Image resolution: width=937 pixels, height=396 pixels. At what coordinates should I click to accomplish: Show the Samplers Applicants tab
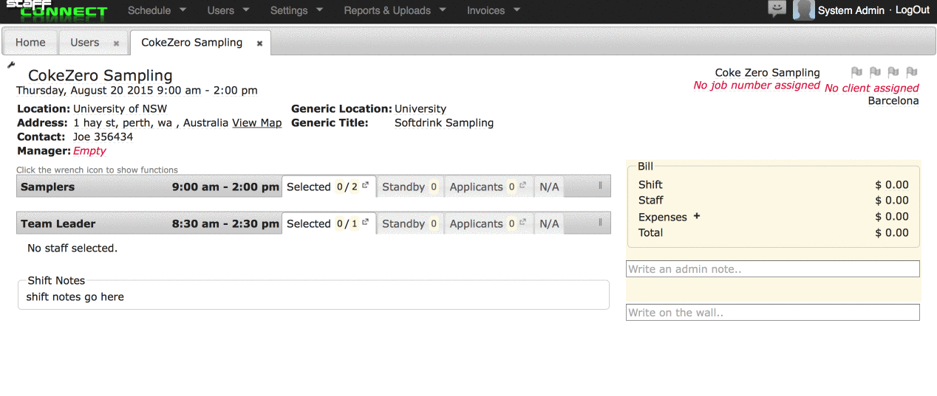(x=488, y=187)
